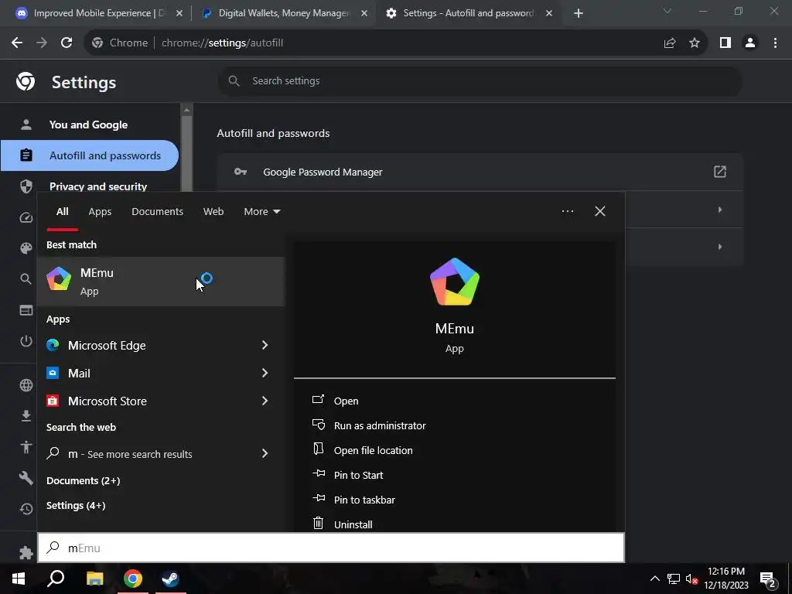Click the Search settings field
Viewport: 792px width, 594px height.
pos(480,80)
